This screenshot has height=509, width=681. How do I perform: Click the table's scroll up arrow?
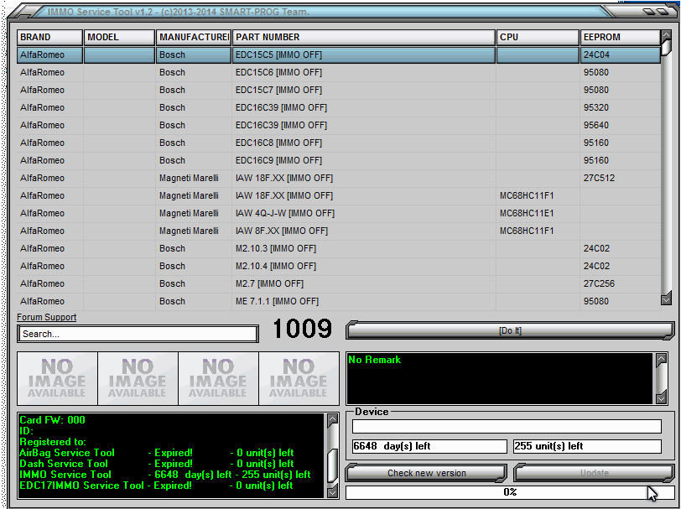[666, 36]
